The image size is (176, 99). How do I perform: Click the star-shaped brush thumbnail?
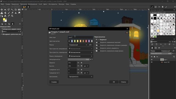[x=158, y=18]
